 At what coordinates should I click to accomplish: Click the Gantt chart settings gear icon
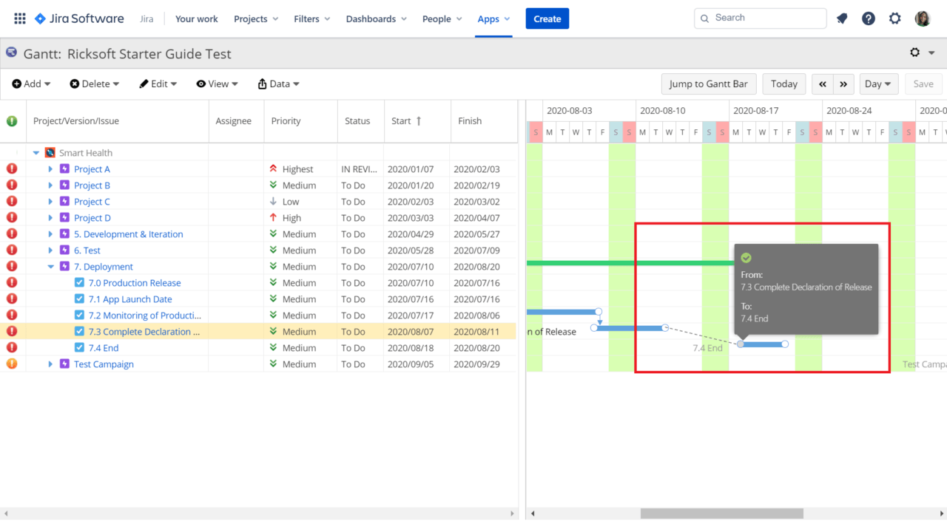pos(915,52)
